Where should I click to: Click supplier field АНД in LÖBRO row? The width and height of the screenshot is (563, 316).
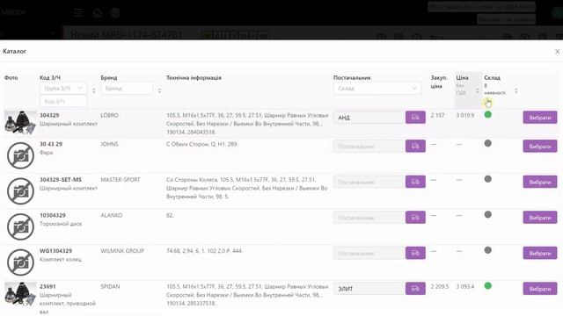pos(369,118)
